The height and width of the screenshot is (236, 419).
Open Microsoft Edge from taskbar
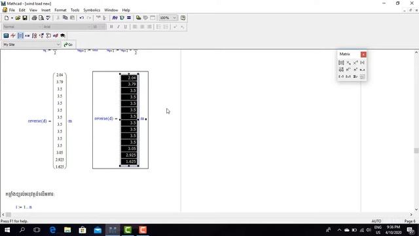52,230
